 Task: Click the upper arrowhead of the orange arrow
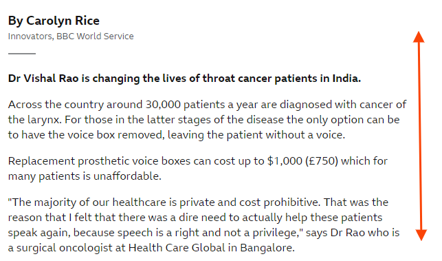(419, 37)
